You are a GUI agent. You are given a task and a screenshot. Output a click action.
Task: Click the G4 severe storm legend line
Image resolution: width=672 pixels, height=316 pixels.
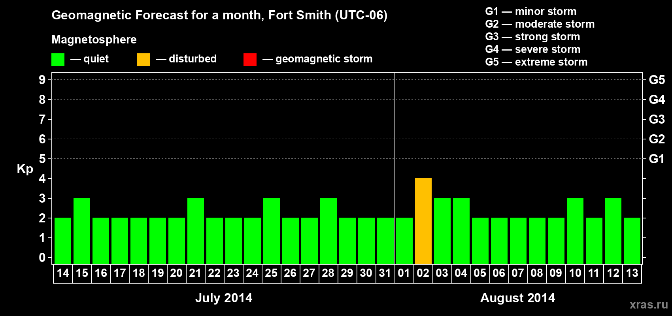[533, 49]
